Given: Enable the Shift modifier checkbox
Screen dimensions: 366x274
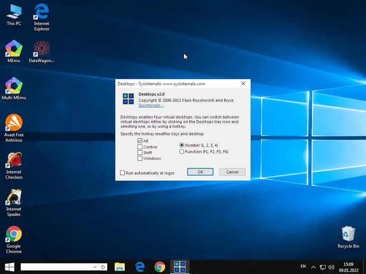Looking at the screenshot, I should click(x=140, y=153).
